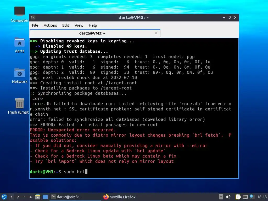The height and width of the screenshot is (201, 268).
Task: Open the File menu
Action: coord(35,25)
